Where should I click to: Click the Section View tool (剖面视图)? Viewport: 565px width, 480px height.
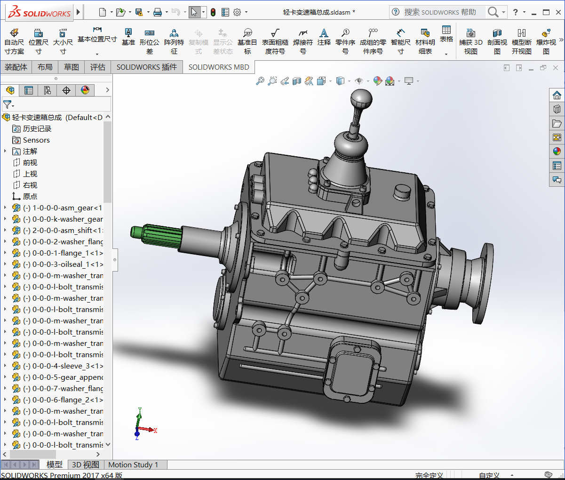click(x=497, y=41)
